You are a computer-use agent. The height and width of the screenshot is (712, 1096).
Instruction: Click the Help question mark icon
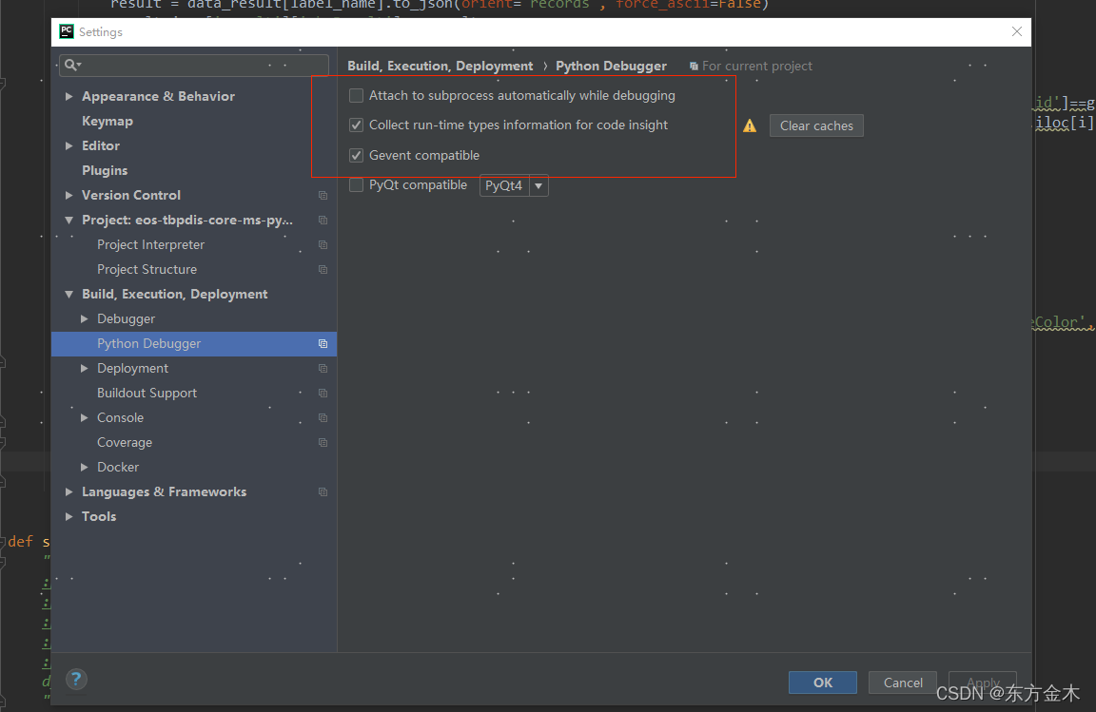click(76, 679)
